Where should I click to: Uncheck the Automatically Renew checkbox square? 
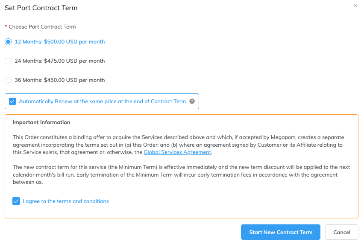(12, 102)
